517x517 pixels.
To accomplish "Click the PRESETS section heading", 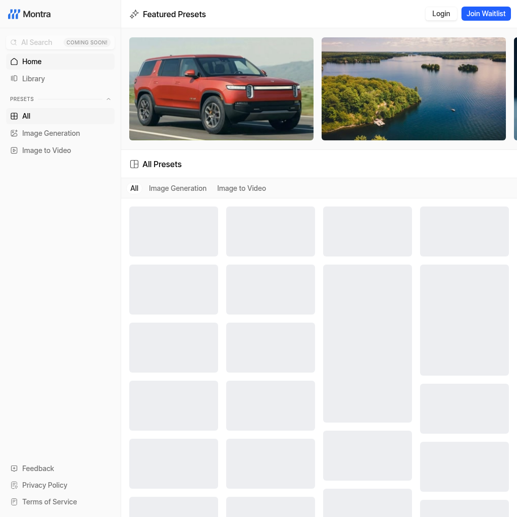I will 22,99.
